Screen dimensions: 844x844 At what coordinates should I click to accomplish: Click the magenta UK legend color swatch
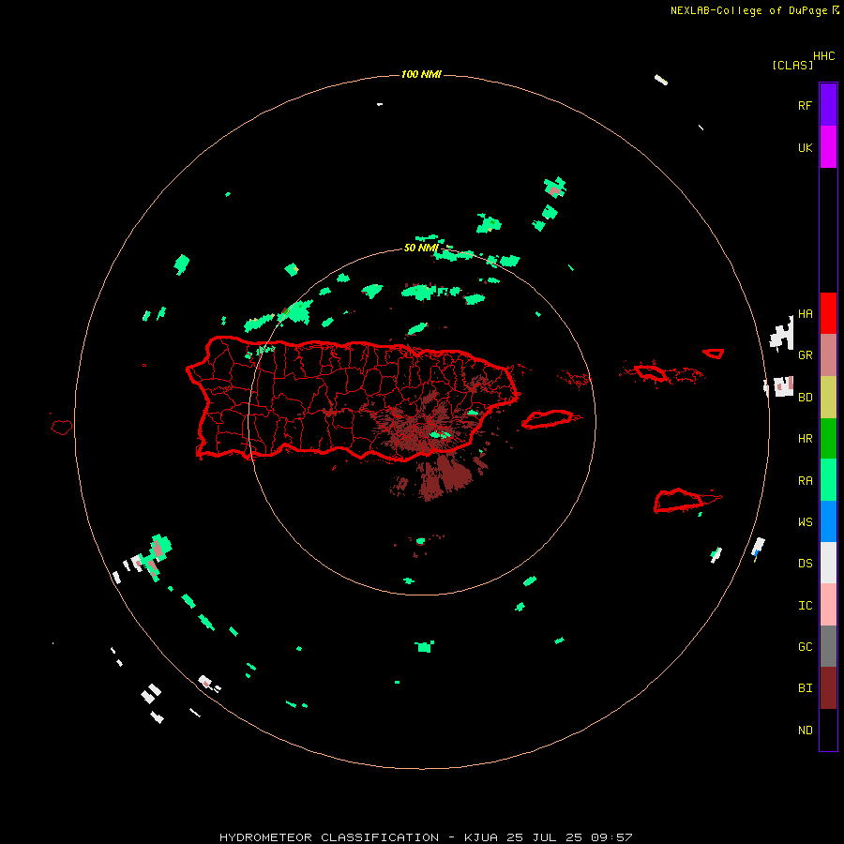click(828, 147)
